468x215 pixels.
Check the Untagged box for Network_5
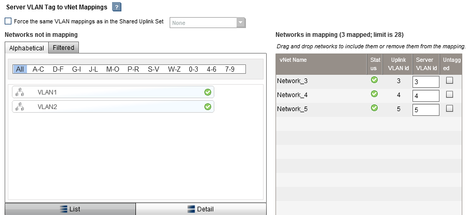point(449,109)
